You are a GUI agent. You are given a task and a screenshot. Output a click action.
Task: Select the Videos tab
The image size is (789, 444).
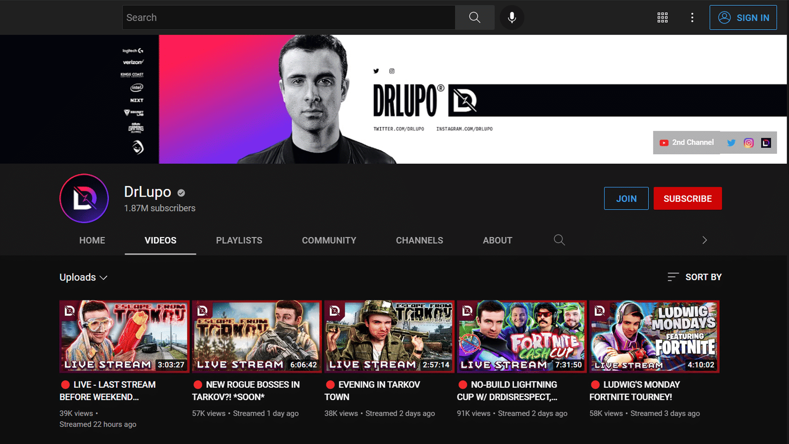160,240
